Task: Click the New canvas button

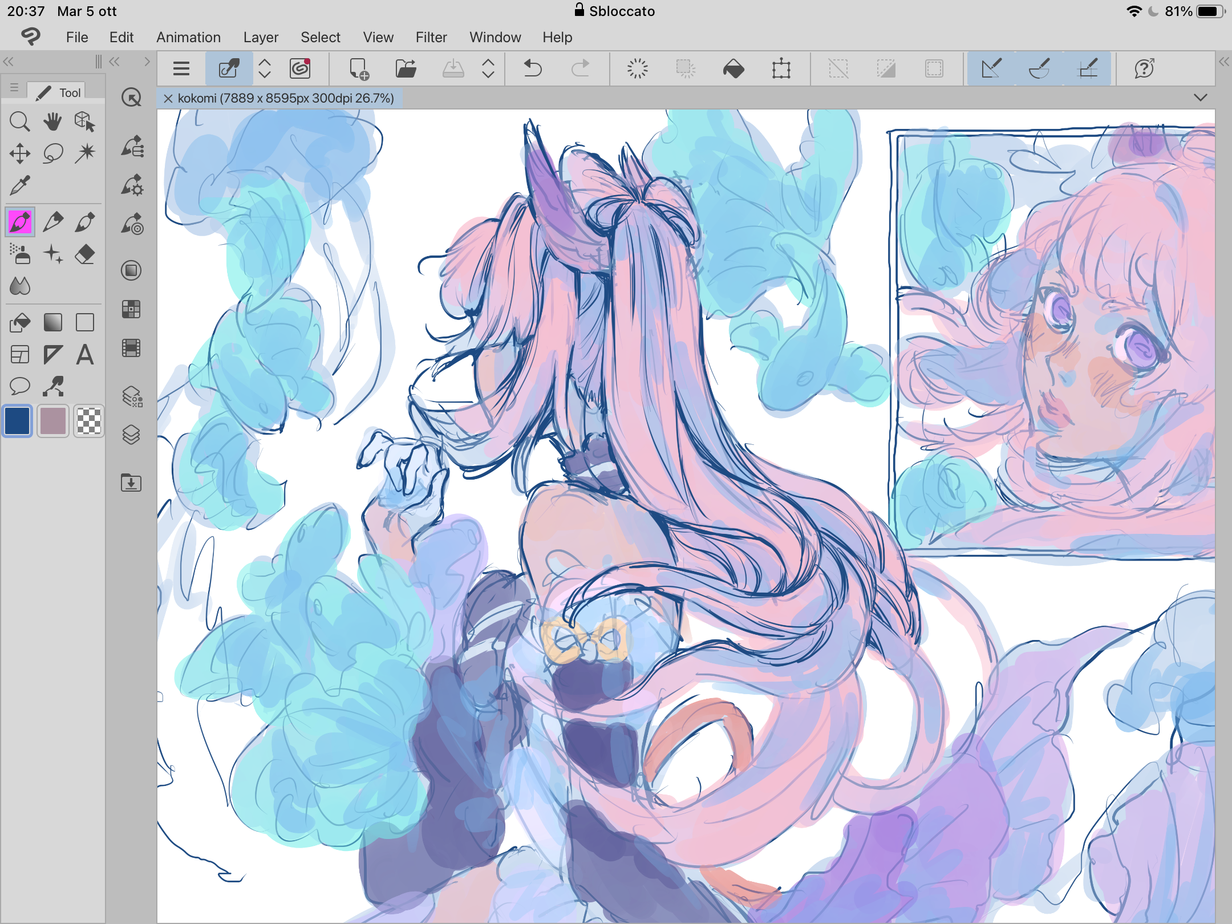Action: point(359,69)
